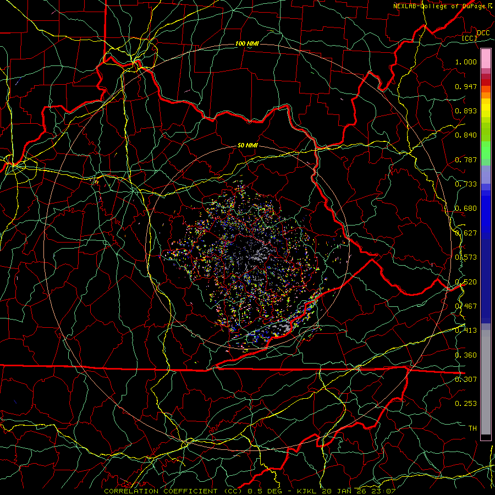Image resolution: width=495 pixels, height=495 pixels.
Task: Click the bright green segment of color bar
Action: [486, 150]
